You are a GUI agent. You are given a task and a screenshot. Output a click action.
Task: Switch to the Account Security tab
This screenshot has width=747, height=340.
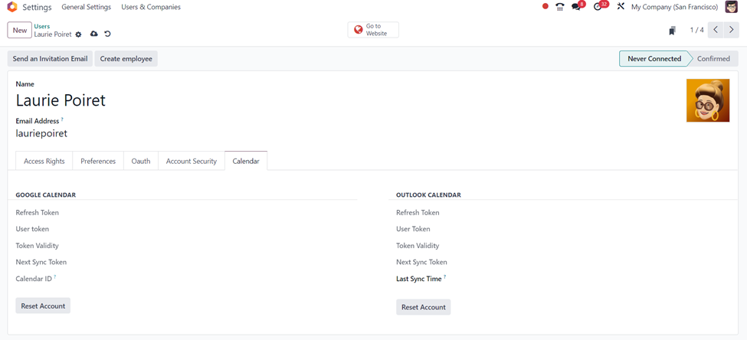tap(192, 161)
